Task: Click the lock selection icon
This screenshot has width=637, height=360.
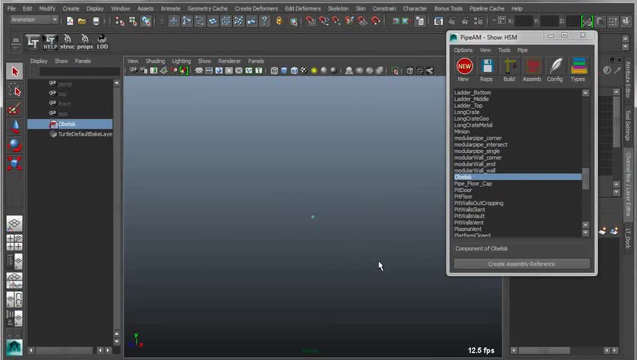Action: (x=279, y=21)
